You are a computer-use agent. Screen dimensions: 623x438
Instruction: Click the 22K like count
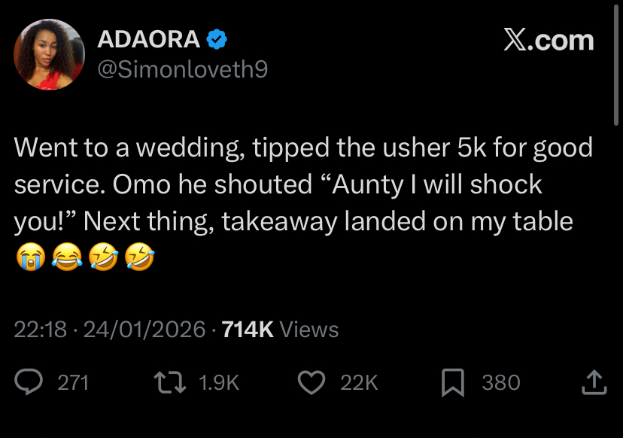tap(359, 382)
